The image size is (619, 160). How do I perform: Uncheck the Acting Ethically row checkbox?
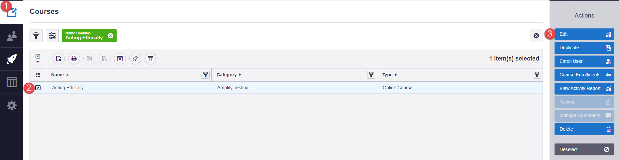coord(38,88)
